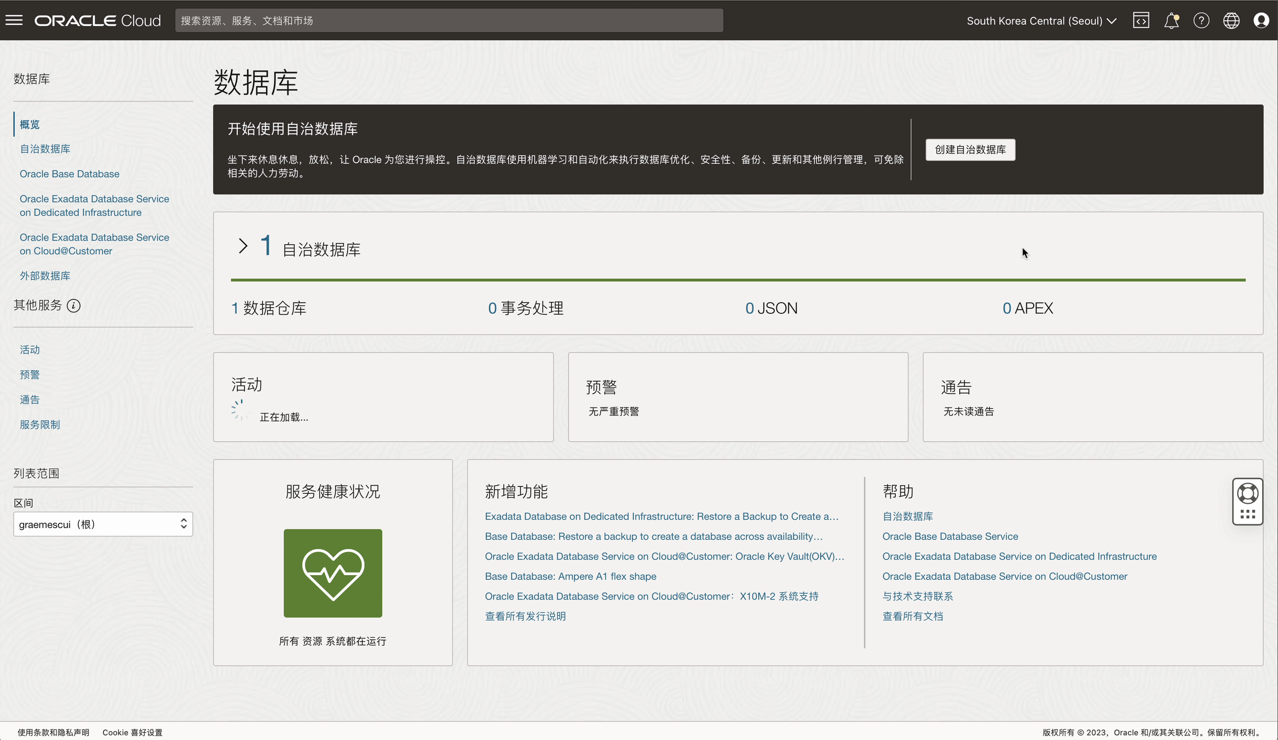Open the language globe icon
The height and width of the screenshot is (740, 1278).
pos(1231,21)
